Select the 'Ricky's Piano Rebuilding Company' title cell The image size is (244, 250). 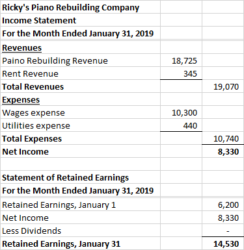pyautogui.click(x=80, y=7)
